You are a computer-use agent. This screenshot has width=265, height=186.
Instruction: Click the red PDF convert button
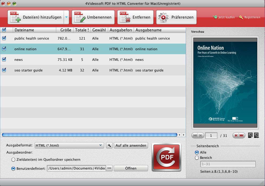tap(166, 157)
